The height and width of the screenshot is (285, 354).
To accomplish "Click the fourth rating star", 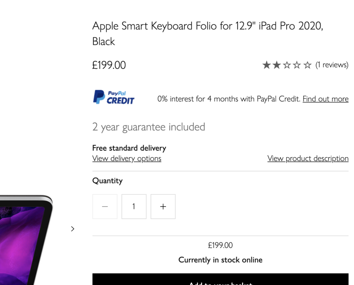I will 297,64.
